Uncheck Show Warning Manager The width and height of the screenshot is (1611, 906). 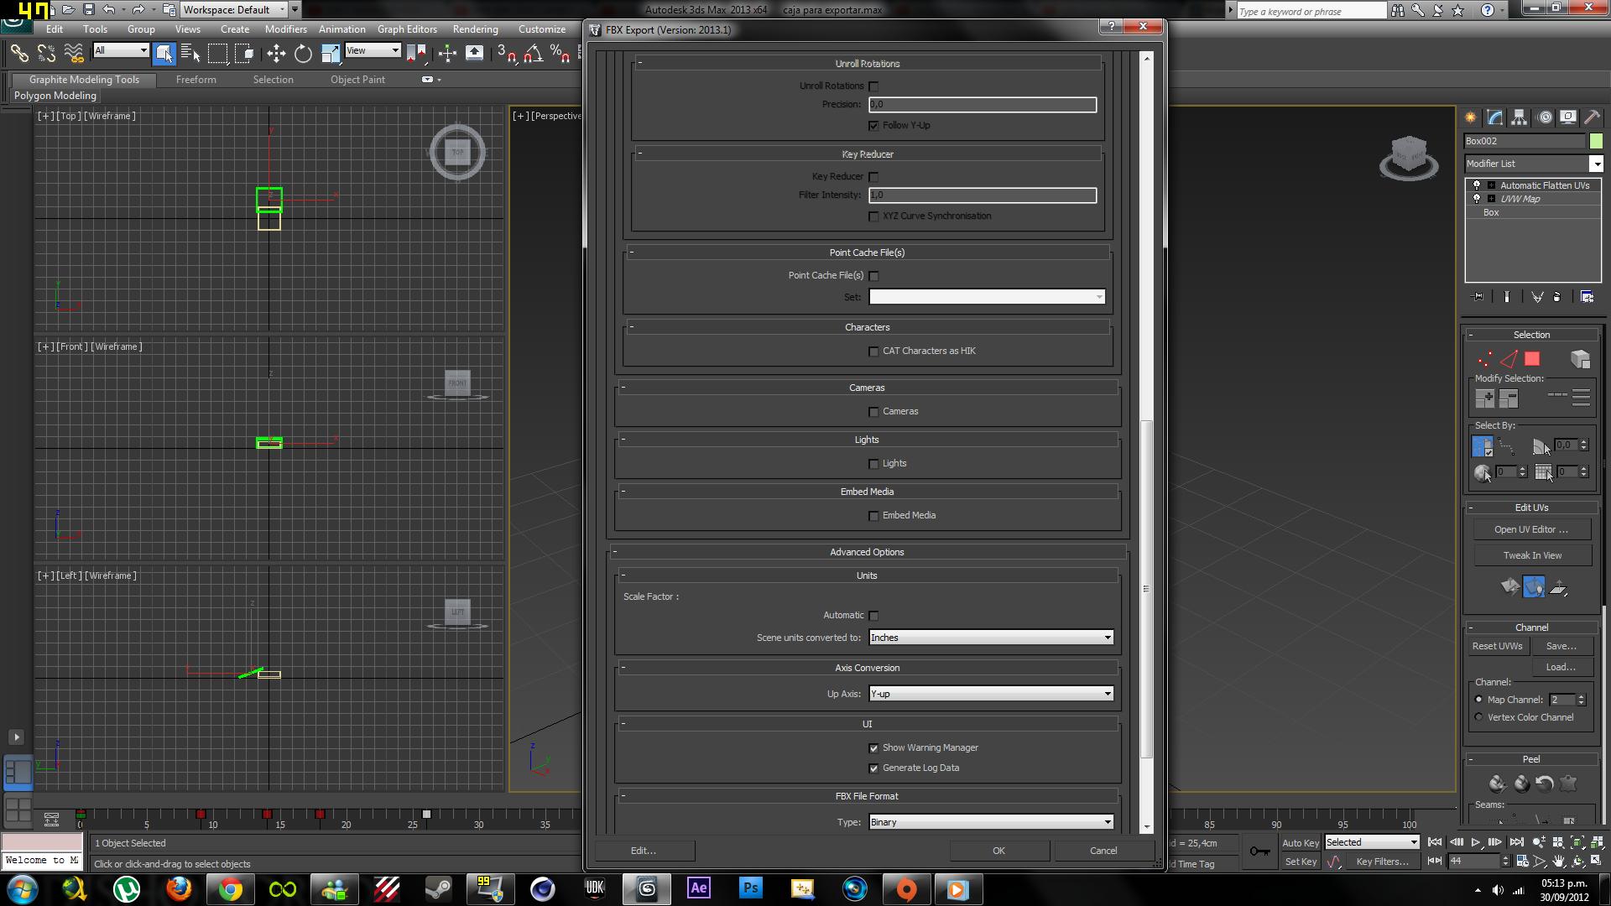873,748
